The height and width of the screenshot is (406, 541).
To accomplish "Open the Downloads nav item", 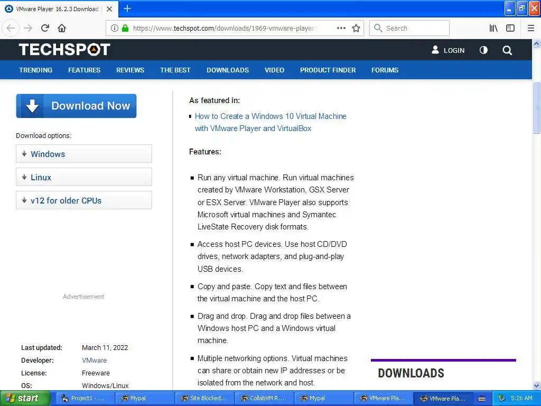I will point(228,70).
